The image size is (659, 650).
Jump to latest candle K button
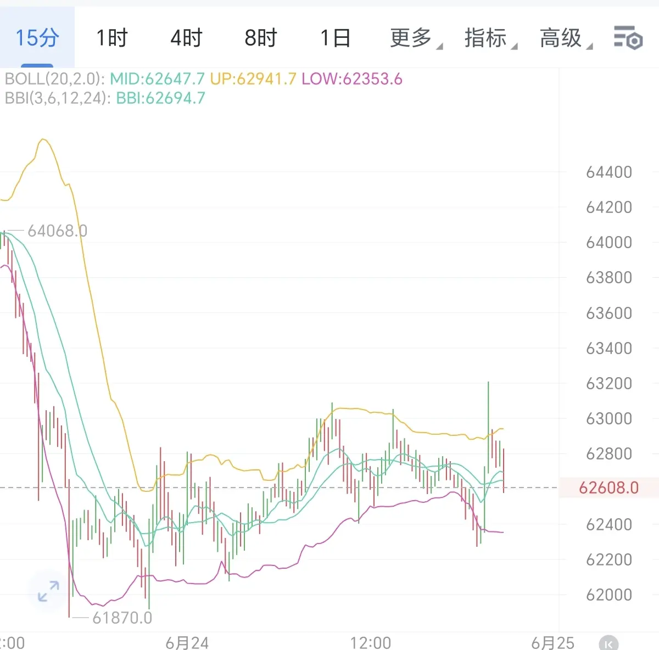click(x=608, y=643)
